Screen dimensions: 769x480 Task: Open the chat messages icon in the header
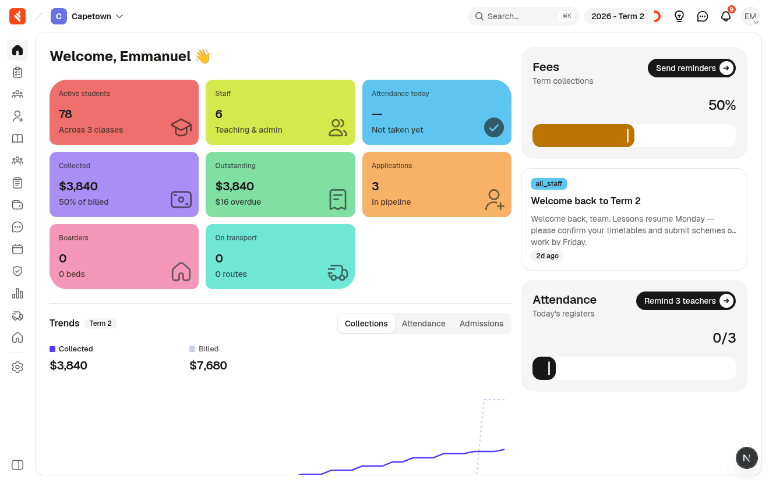point(703,16)
